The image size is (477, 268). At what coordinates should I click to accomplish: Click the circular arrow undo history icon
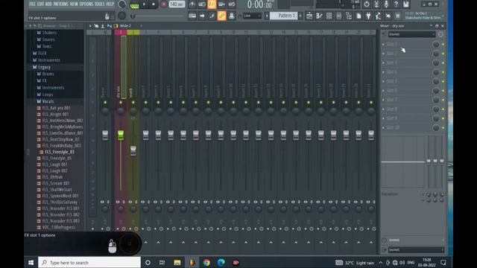pyautogui.click(x=367, y=4)
